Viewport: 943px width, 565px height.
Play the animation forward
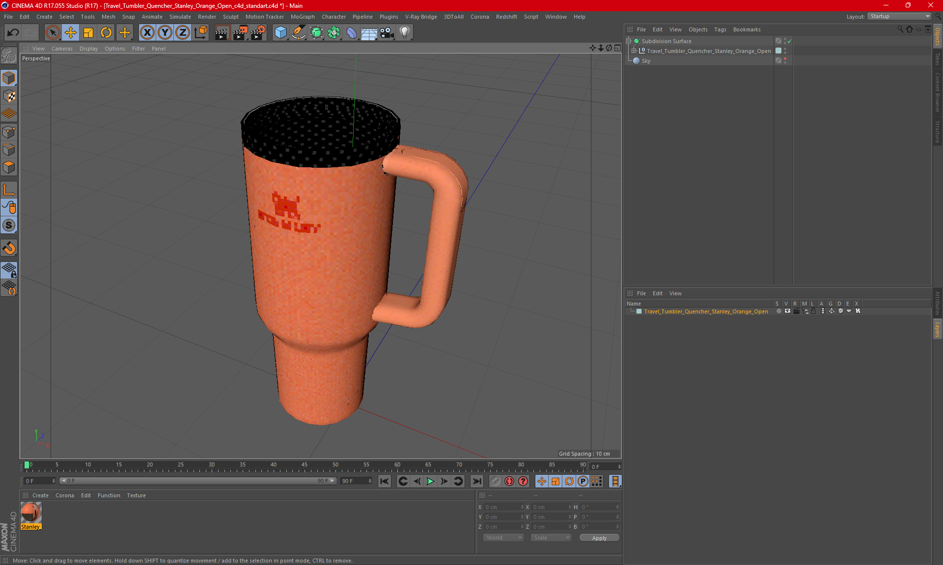(x=430, y=481)
